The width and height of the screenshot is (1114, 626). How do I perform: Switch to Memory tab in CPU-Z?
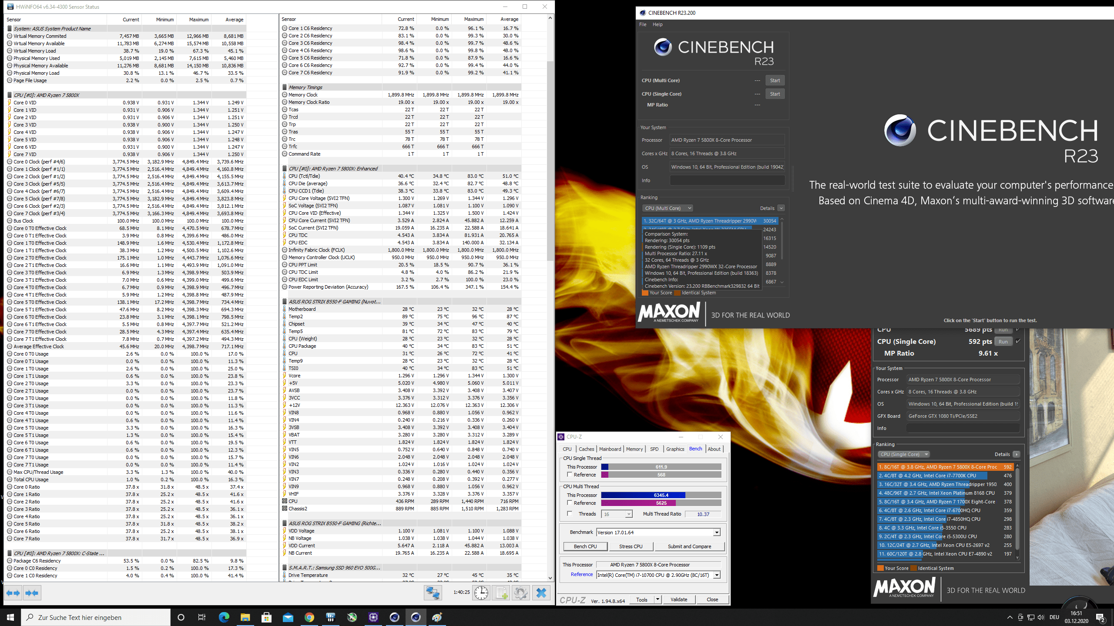pyautogui.click(x=634, y=449)
